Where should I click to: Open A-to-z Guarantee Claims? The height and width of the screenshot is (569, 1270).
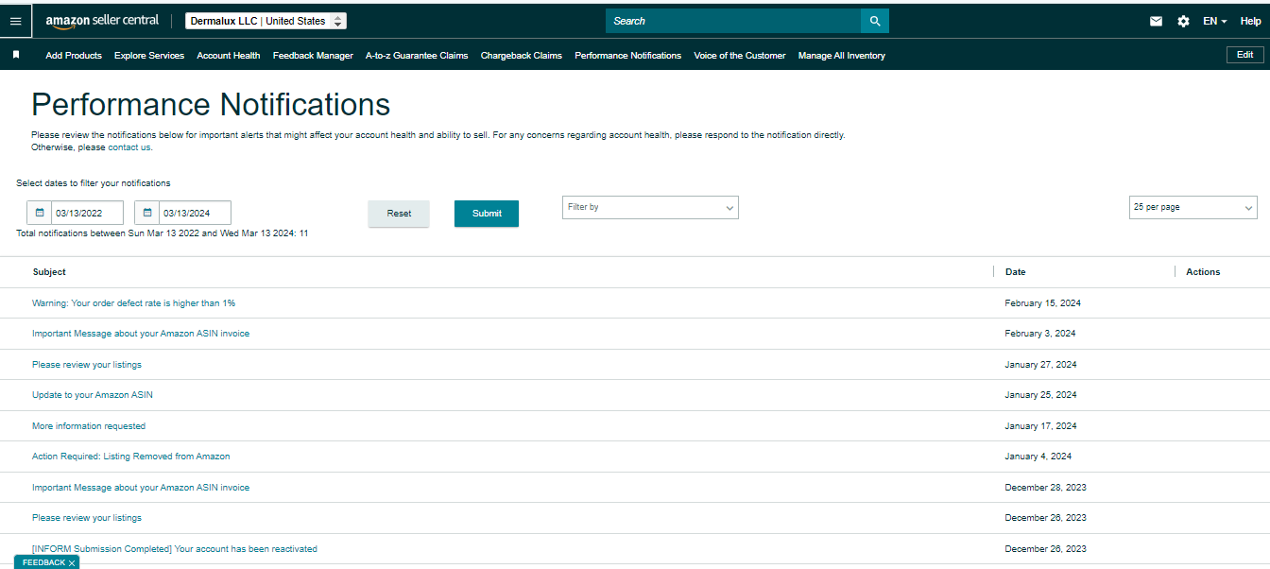(x=417, y=56)
